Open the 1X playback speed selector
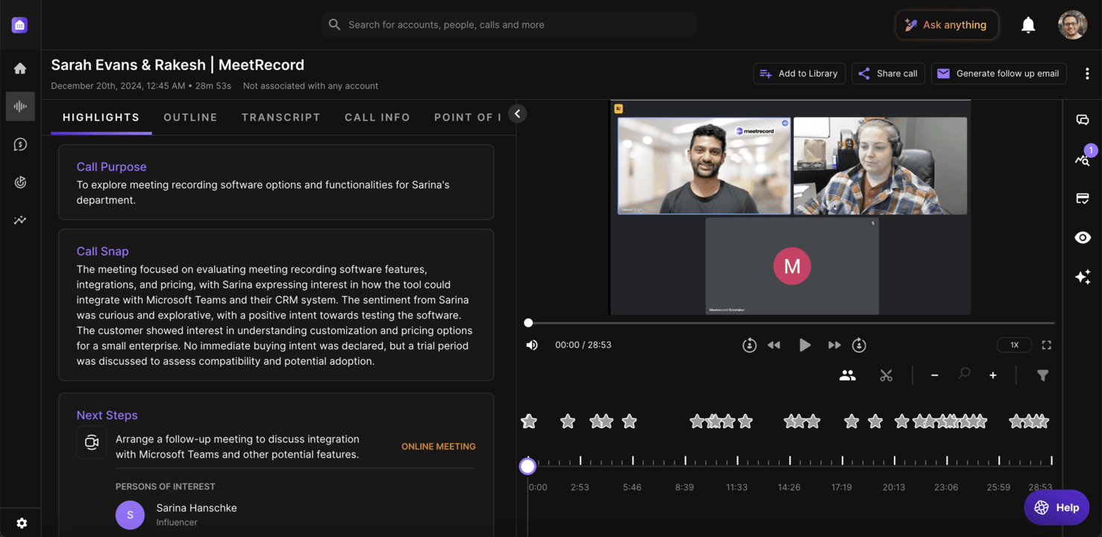1102x537 pixels. point(1014,345)
